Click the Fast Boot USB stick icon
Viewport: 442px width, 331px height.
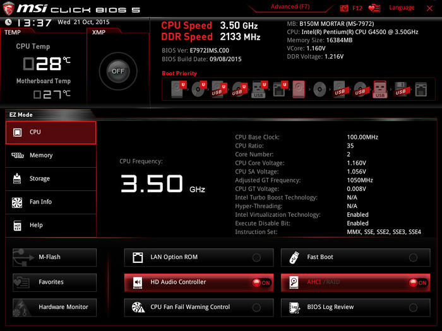pos(294,257)
